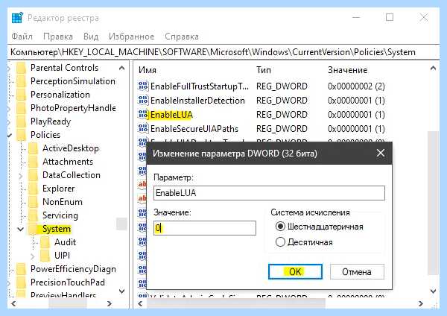The image size is (447, 316).
Task: Click the NonEnum folder icon
Action: click(x=33, y=202)
